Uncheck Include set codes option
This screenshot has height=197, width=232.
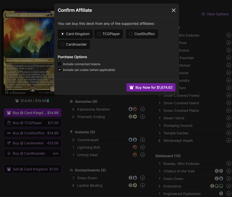coord(60,70)
